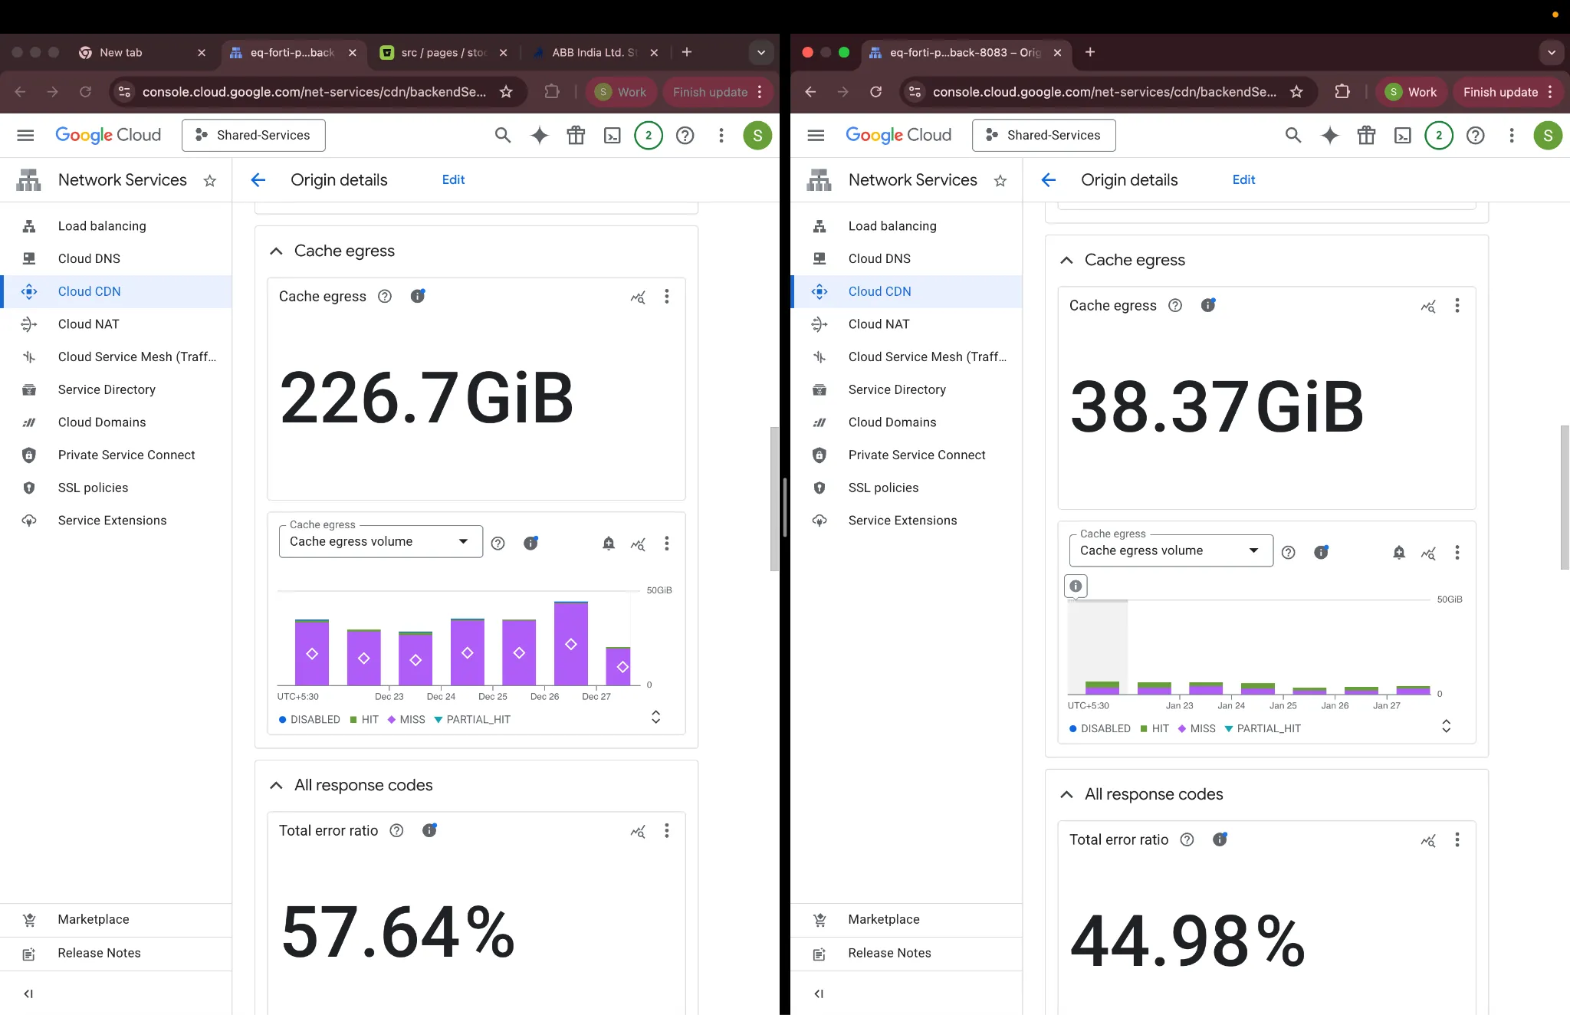
Task: Toggle PARTIAL_HIT legend series in right chart
Action: (x=1263, y=729)
